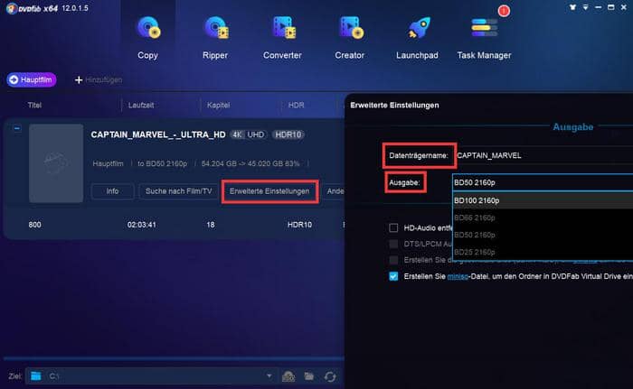633x389 pixels.
Task: Toggle the HD-Audio entfernen checkbox
Action: pos(393,227)
